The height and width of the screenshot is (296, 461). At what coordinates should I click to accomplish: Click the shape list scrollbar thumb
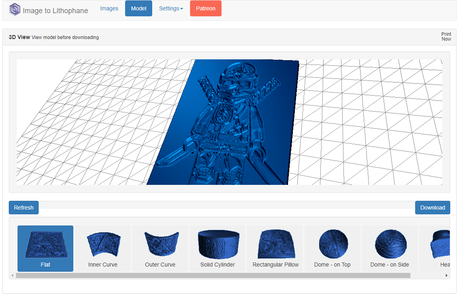(213, 275)
